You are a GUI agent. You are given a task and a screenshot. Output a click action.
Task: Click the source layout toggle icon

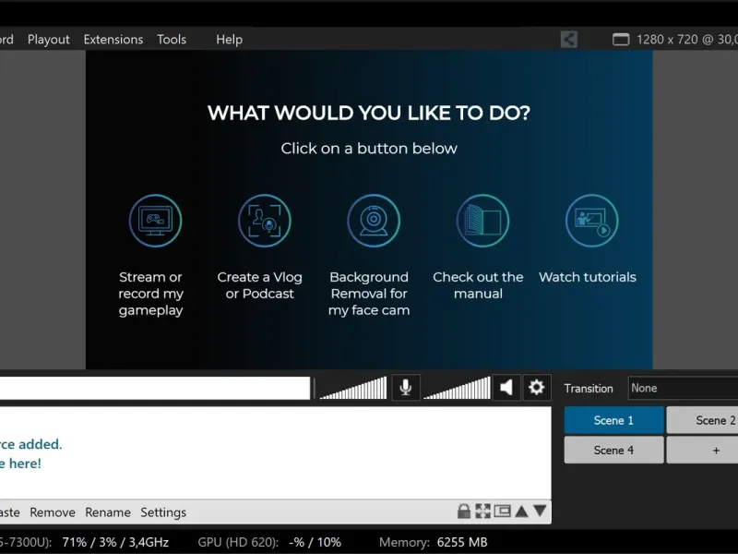(502, 512)
